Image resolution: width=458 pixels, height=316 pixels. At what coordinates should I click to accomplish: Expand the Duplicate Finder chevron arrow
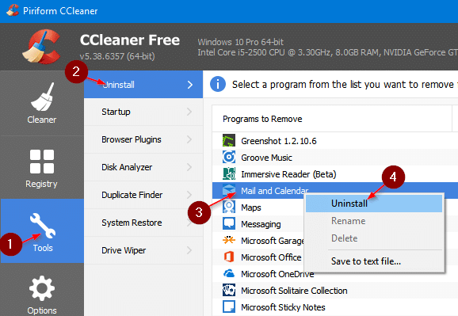point(189,195)
